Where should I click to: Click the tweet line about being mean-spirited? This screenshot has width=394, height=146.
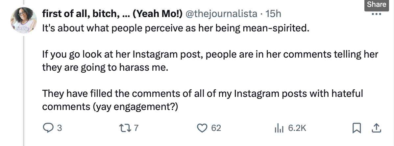pyautogui.click(x=176, y=28)
